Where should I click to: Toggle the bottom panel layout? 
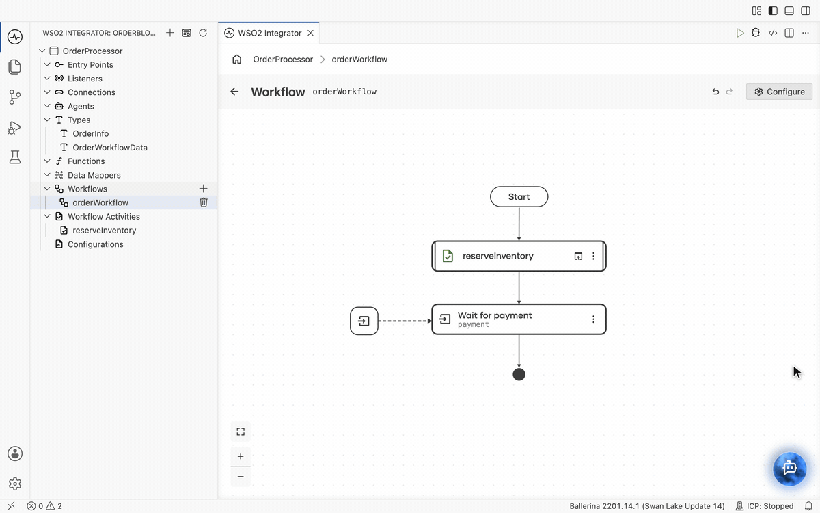click(789, 10)
